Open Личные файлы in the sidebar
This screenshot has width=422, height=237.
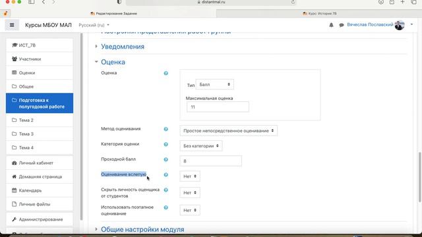(x=40, y=204)
